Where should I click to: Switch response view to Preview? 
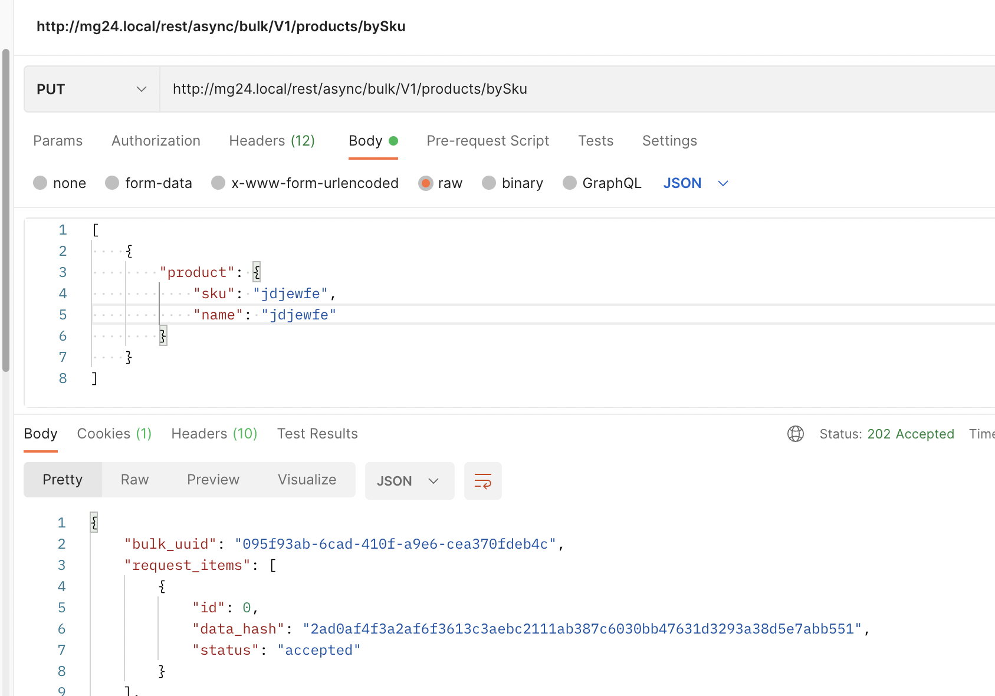213,480
